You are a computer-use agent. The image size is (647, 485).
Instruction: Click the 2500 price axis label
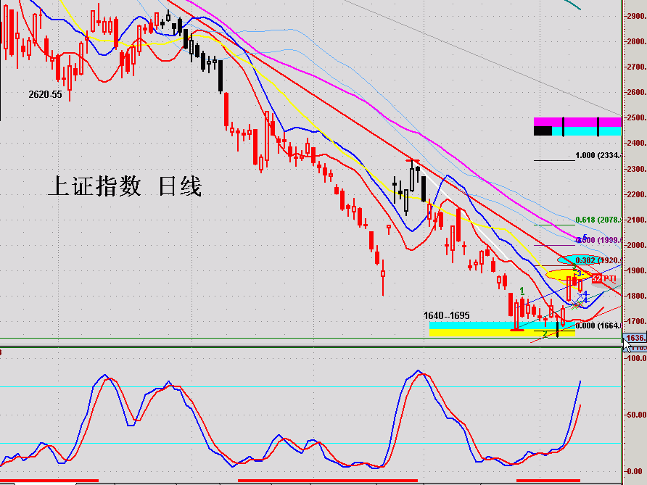(x=636, y=118)
